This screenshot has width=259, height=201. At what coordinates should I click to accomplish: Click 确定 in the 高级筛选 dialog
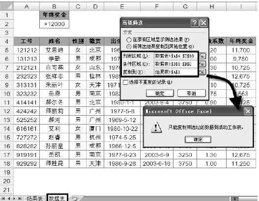coord(160,94)
